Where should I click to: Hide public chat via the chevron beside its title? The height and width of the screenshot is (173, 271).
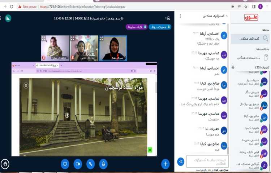227,16
